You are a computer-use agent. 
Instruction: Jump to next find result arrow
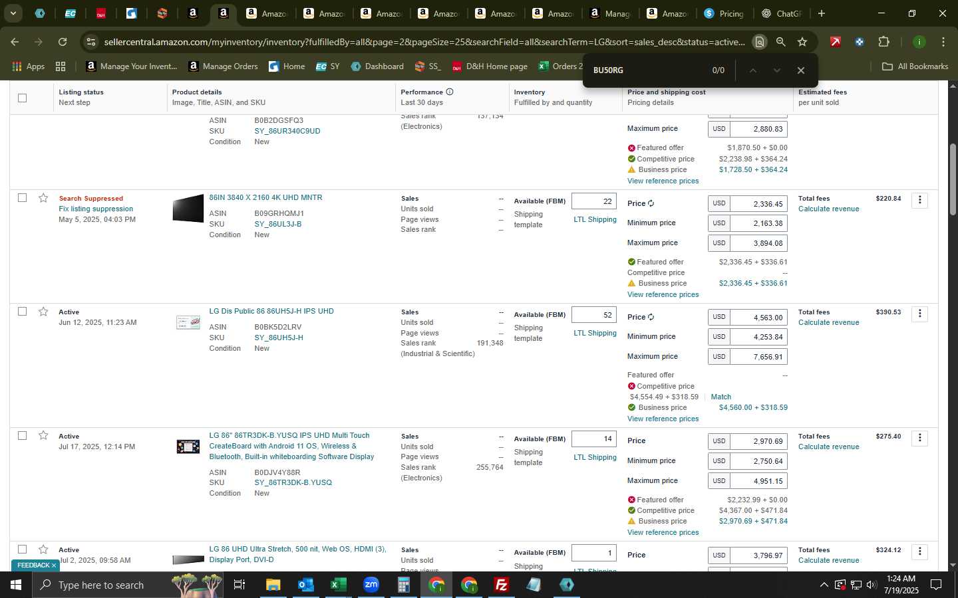point(776,70)
